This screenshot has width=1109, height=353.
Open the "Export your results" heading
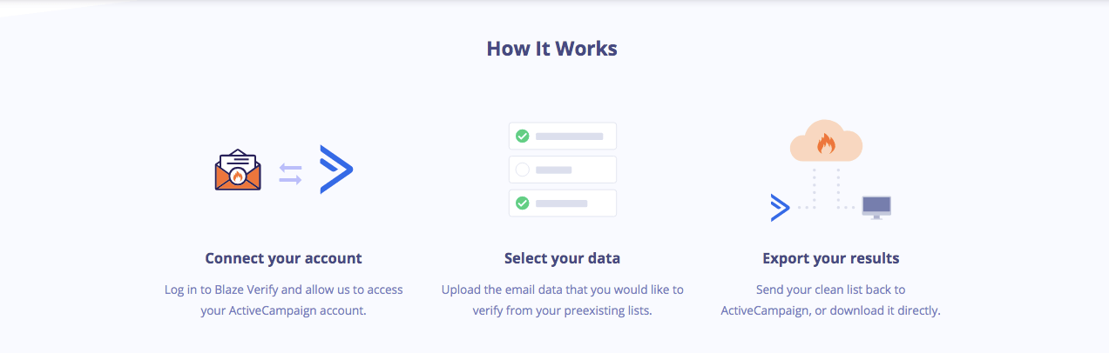point(830,258)
